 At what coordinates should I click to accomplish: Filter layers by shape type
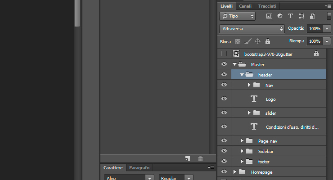click(301, 16)
